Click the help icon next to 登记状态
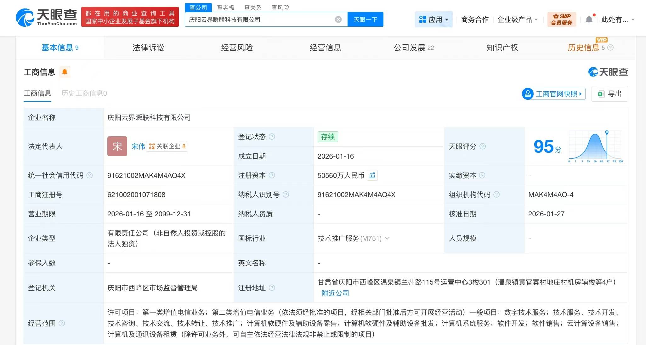 point(272,137)
